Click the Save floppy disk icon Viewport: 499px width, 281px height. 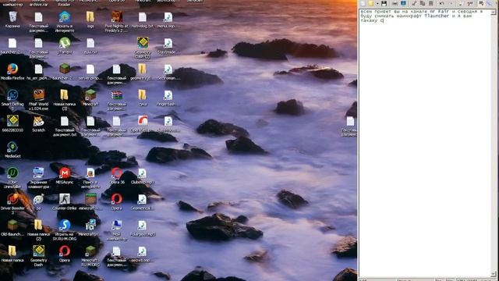[x=384, y=3]
